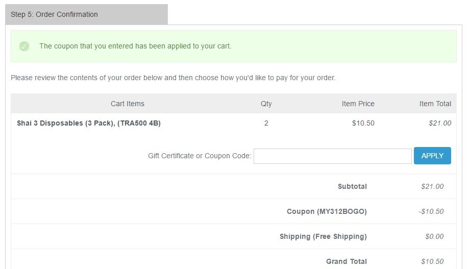This screenshot has width=469, height=269.
Task: Click the $21.00 item total in product row
Action: (440, 123)
